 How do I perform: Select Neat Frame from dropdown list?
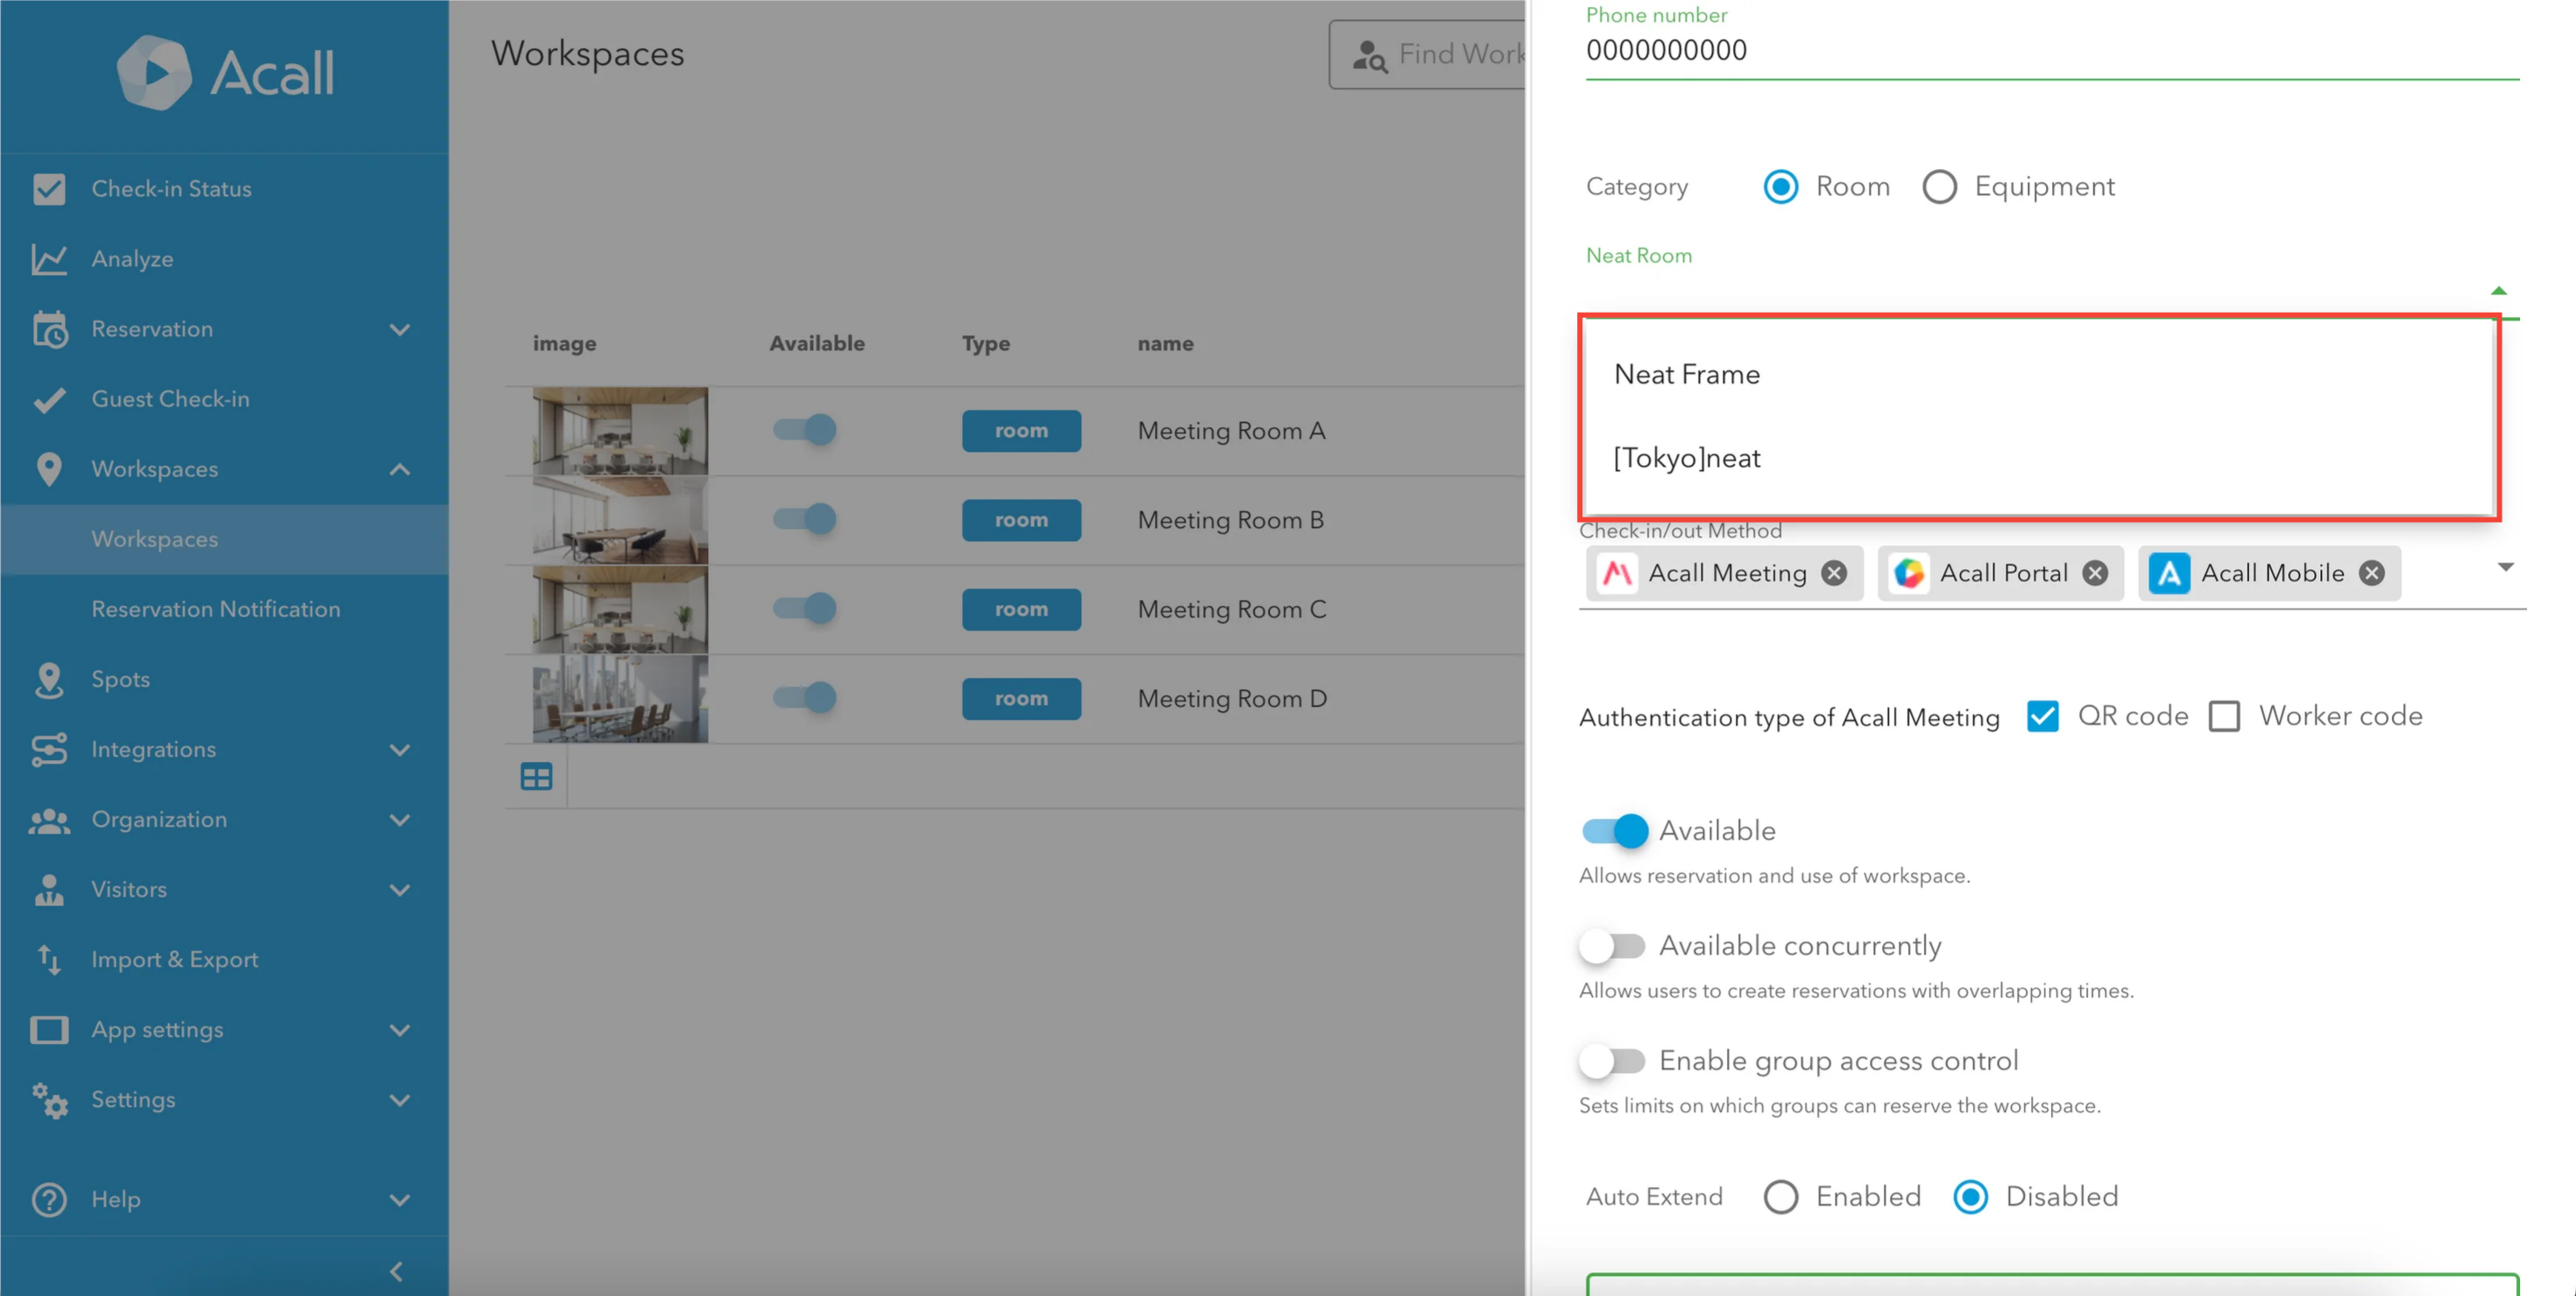(2039, 375)
